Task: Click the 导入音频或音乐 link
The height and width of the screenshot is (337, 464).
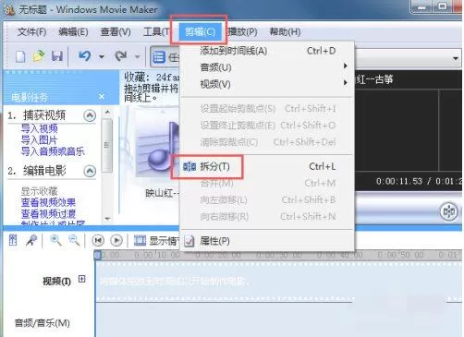Action: click(x=53, y=151)
